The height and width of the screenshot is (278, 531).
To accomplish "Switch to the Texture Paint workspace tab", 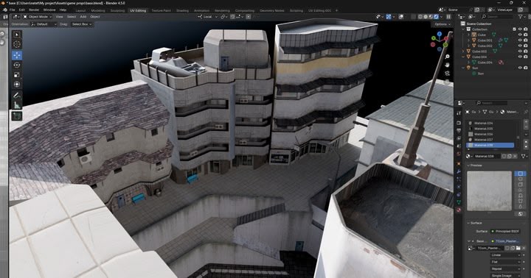I will [161, 10].
